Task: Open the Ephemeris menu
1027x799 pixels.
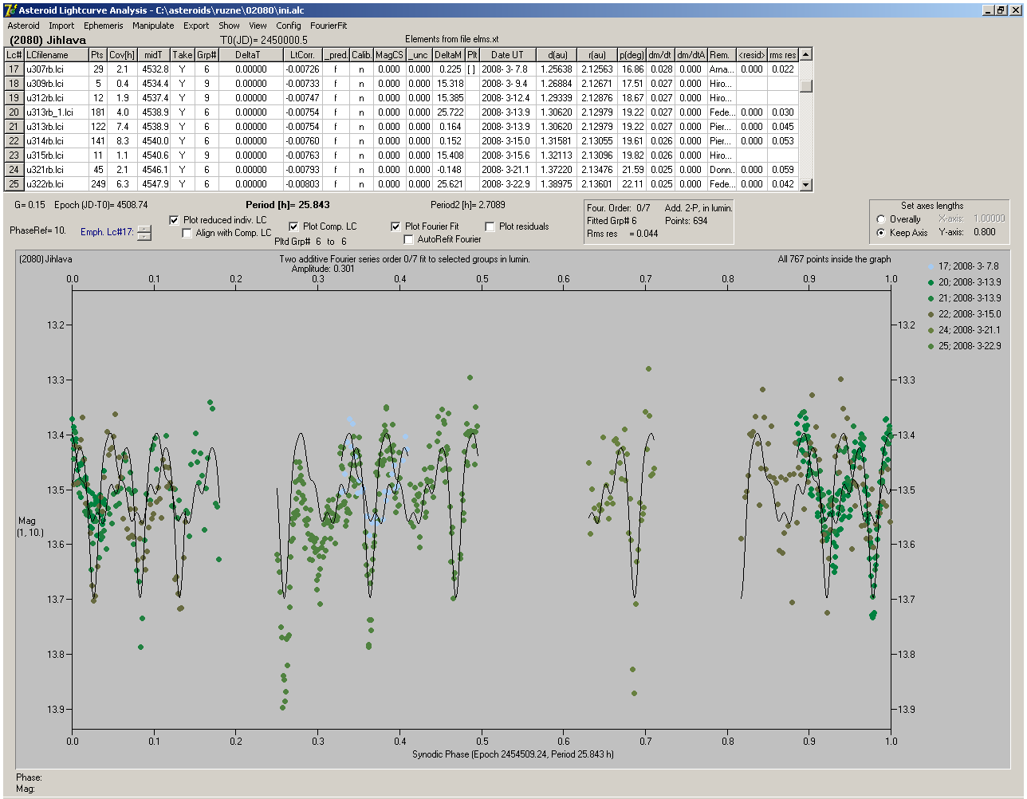Action: pos(104,26)
